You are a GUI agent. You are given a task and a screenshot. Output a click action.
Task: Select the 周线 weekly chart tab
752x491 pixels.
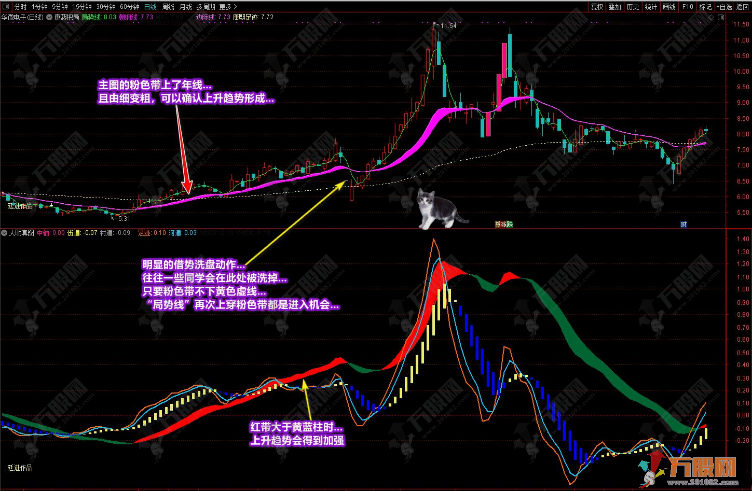point(168,7)
